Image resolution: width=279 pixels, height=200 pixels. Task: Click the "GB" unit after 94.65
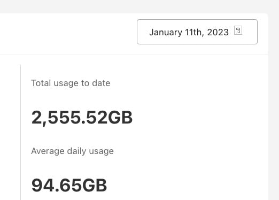pyautogui.click(x=95, y=185)
